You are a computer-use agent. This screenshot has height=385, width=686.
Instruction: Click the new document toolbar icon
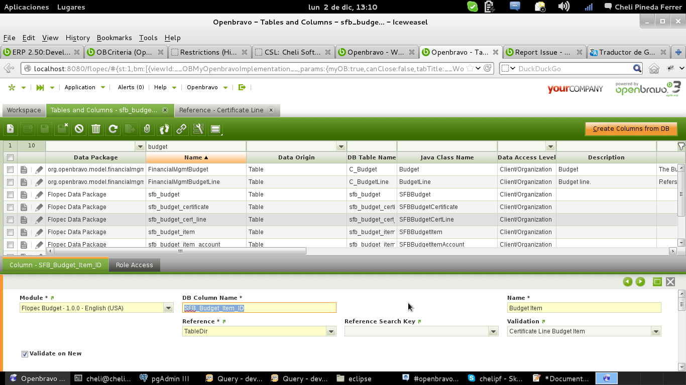[11, 129]
